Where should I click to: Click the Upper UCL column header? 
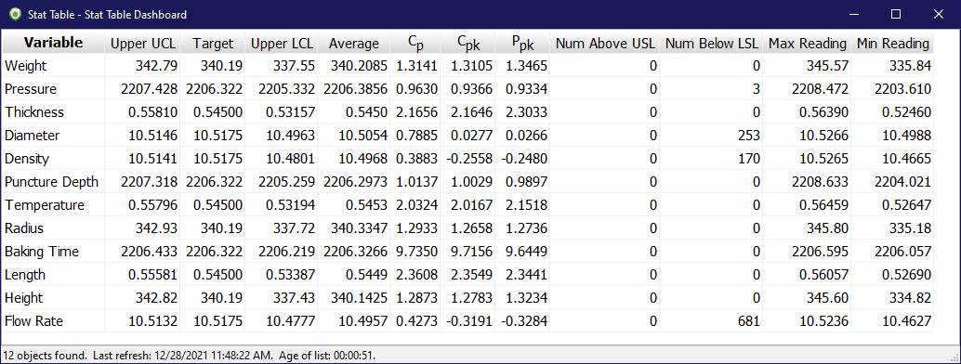point(143,44)
